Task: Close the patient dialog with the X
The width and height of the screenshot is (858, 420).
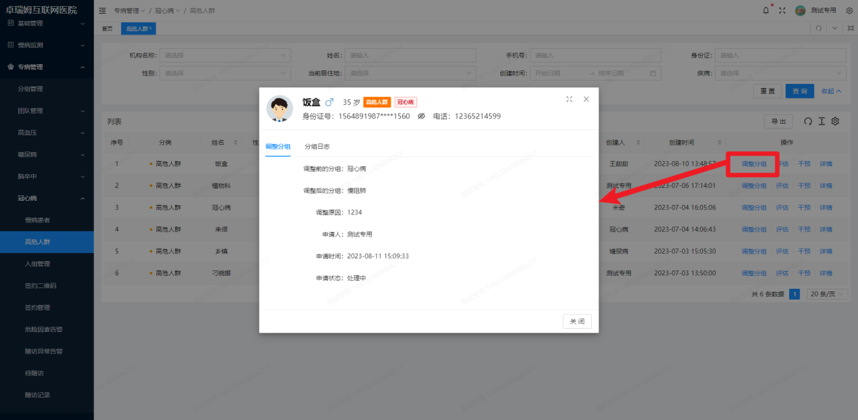Action: coord(586,99)
